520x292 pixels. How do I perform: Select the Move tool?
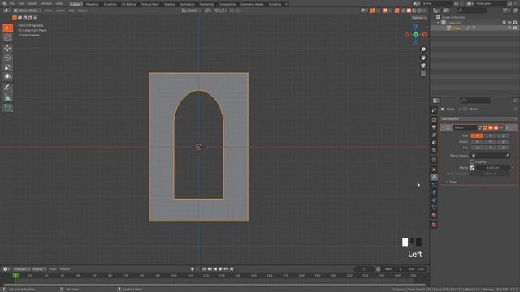pyautogui.click(x=7, y=48)
